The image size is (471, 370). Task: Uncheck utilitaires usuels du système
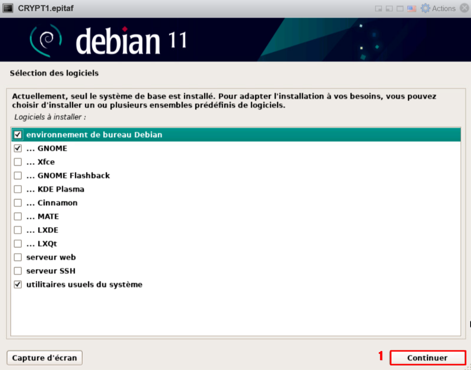18,284
